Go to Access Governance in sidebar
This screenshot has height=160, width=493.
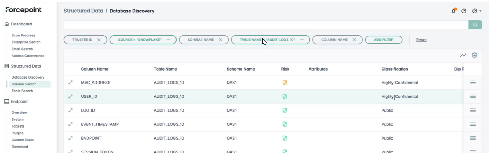pos(28,56)
